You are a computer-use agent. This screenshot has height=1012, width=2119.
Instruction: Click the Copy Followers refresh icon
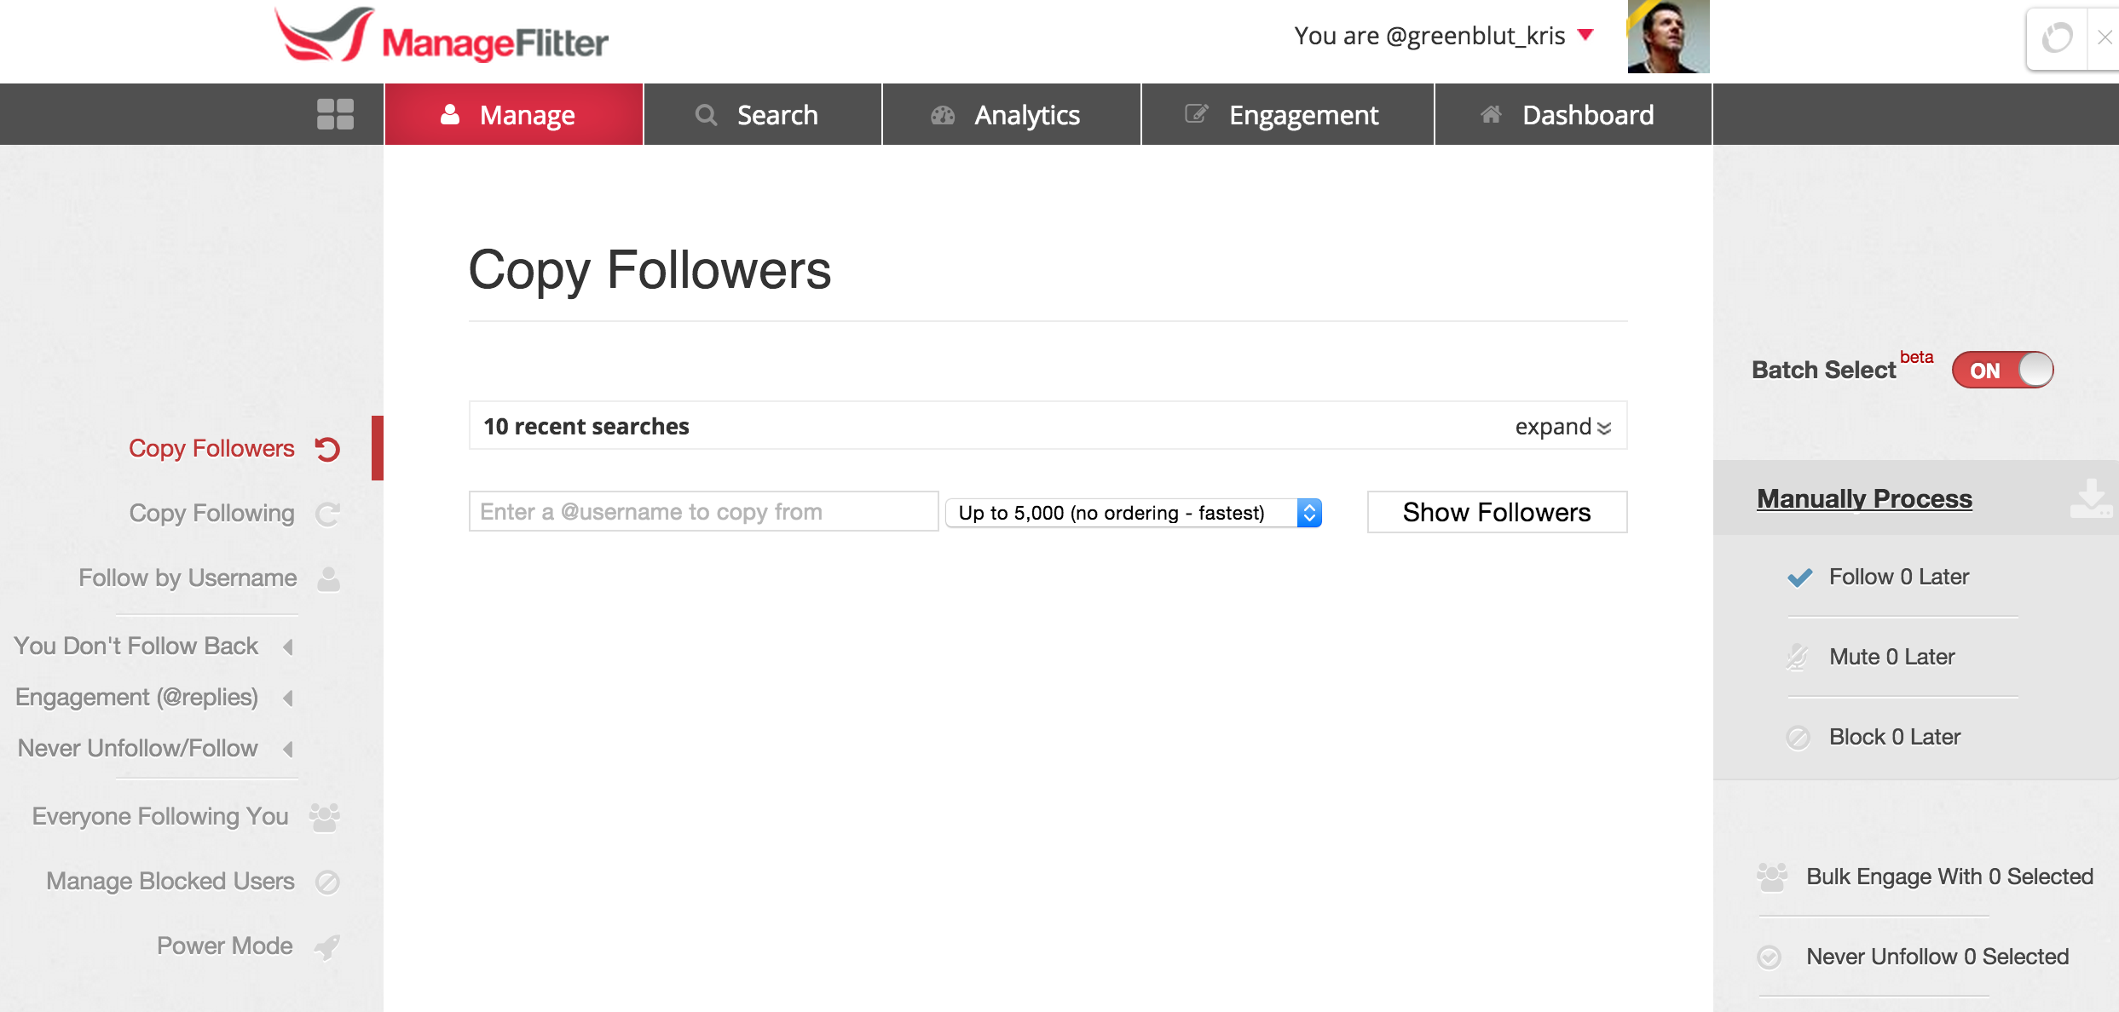(327, 449)
